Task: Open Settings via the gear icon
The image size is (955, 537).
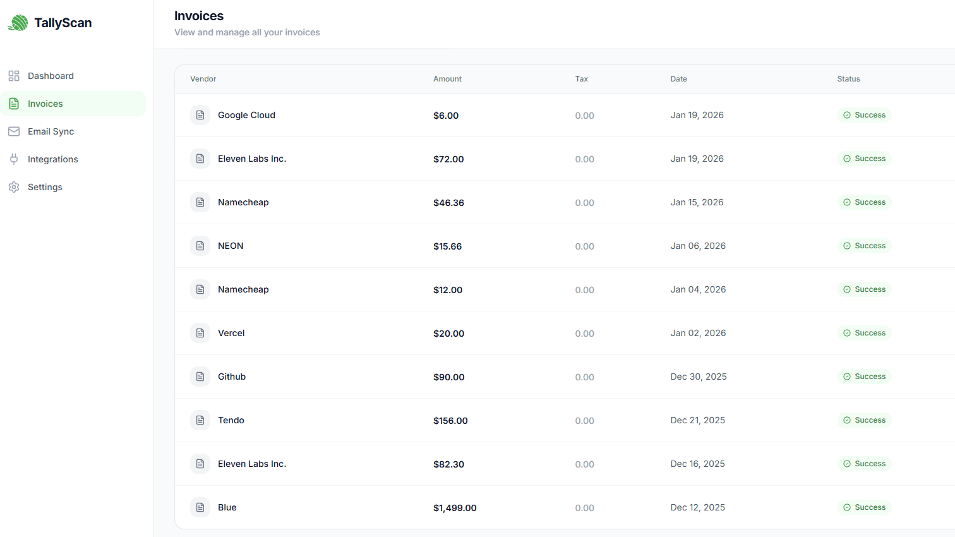Action: coord(13,186)
